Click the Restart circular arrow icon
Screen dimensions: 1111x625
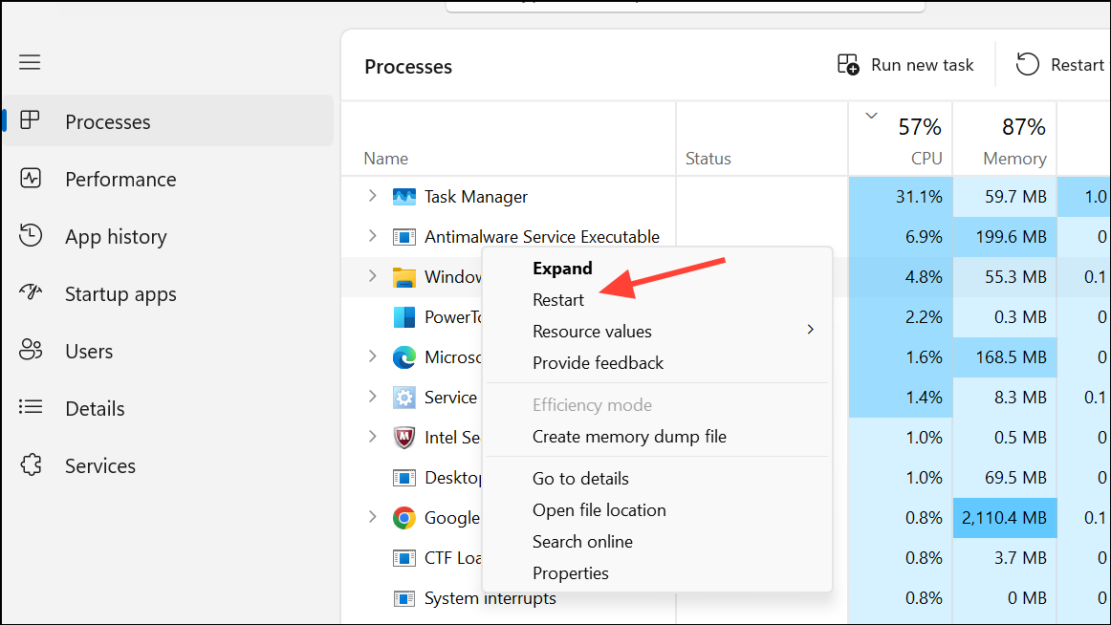(1028, 64)
